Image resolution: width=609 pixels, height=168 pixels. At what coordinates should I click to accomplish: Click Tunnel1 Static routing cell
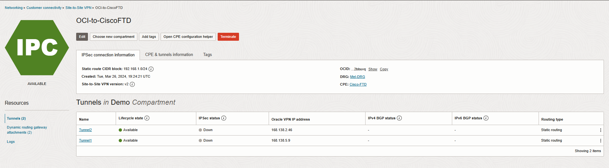551,141
